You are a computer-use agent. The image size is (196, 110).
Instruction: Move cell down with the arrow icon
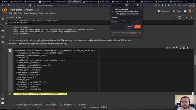click(170, 48)
